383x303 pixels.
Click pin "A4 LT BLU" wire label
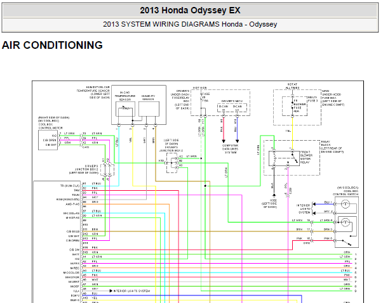point(91,271)
